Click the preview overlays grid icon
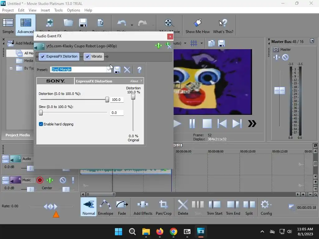 pos(194,43)
